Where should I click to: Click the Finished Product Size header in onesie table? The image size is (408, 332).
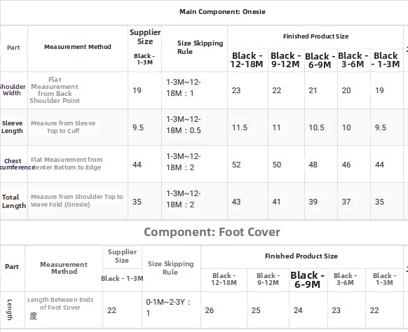click(315, 36)
